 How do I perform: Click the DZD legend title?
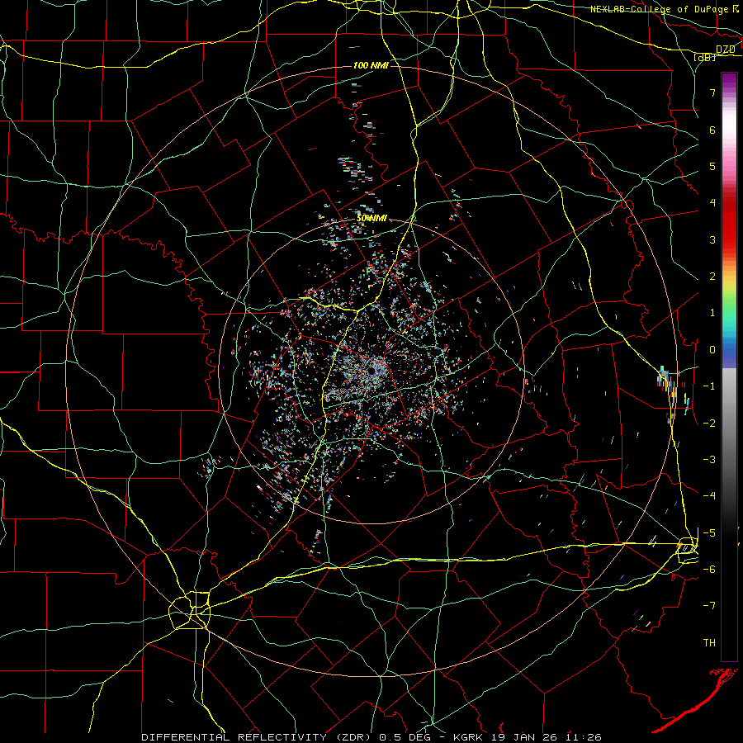coord(726,50)
